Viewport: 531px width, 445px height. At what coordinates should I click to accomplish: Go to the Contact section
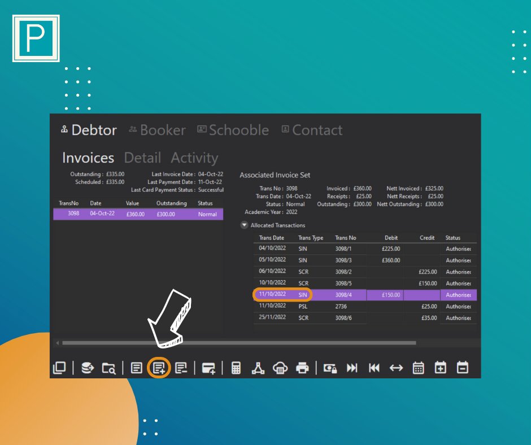[317, 130]
